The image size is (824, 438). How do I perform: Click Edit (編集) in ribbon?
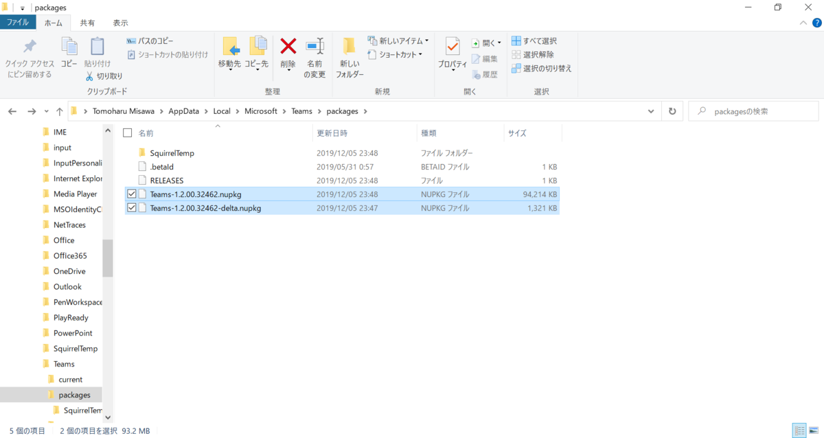(485, 59)
